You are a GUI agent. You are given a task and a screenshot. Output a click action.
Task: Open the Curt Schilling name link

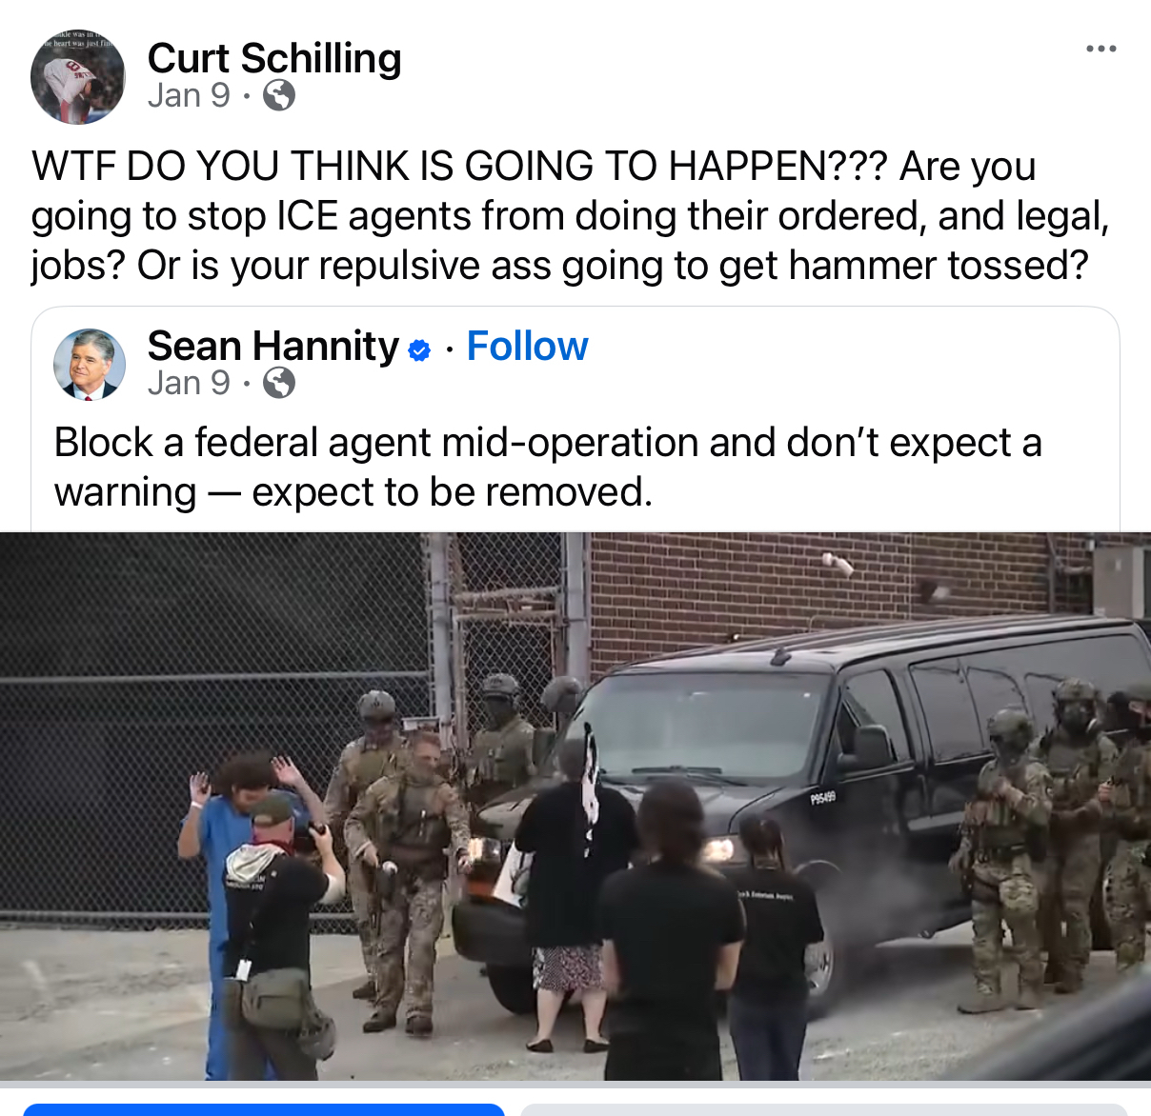tap(274, 58)
